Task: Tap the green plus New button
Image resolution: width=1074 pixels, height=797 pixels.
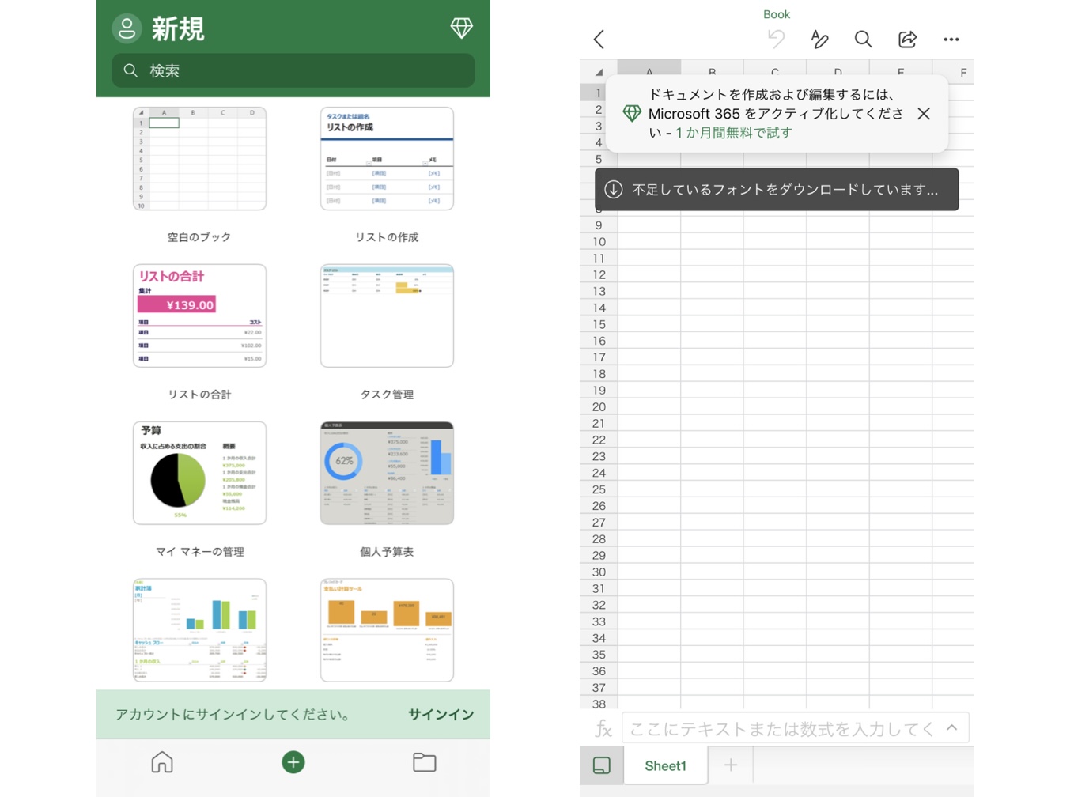Action: 293,762
